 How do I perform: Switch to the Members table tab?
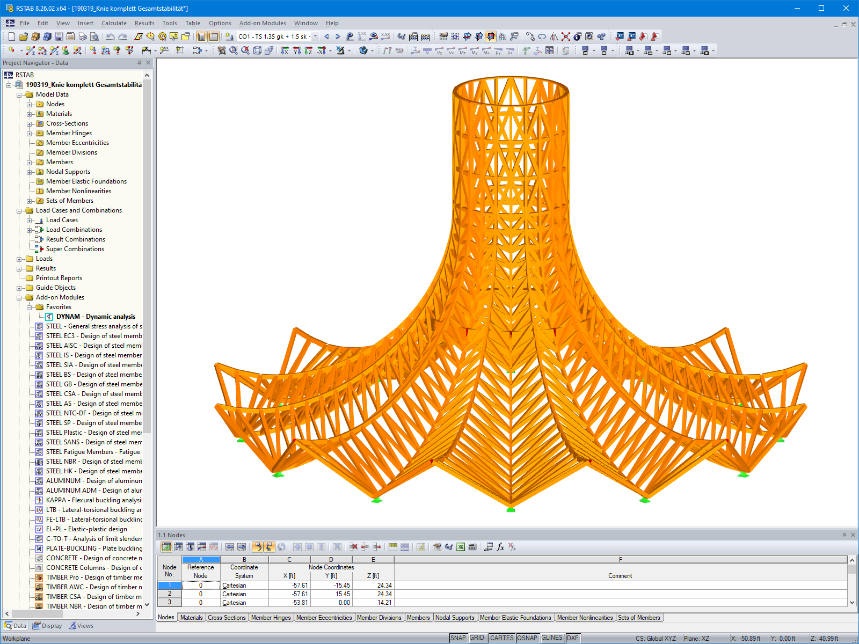[x=418, y=618]
